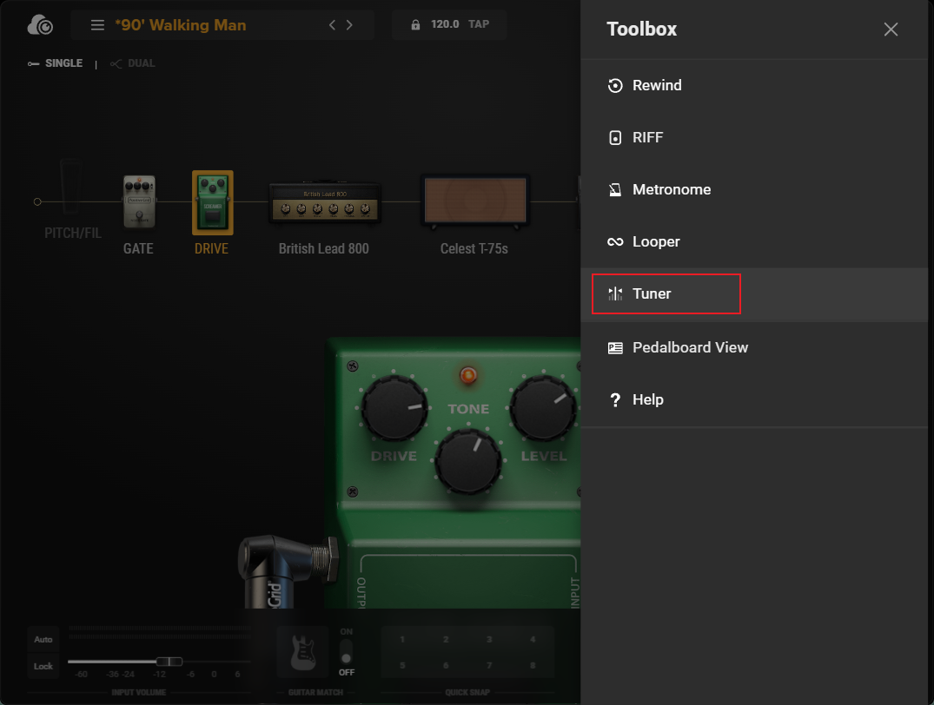Go to the previous preset arrow
This screenshot has width=934, height=705.
[332, 25]
